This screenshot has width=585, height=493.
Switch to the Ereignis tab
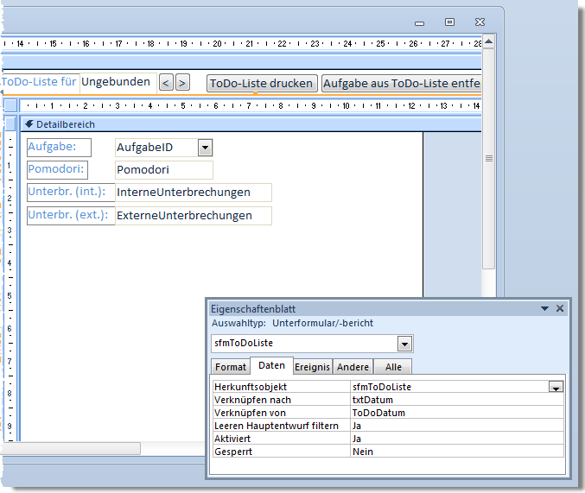pos(312,367)
